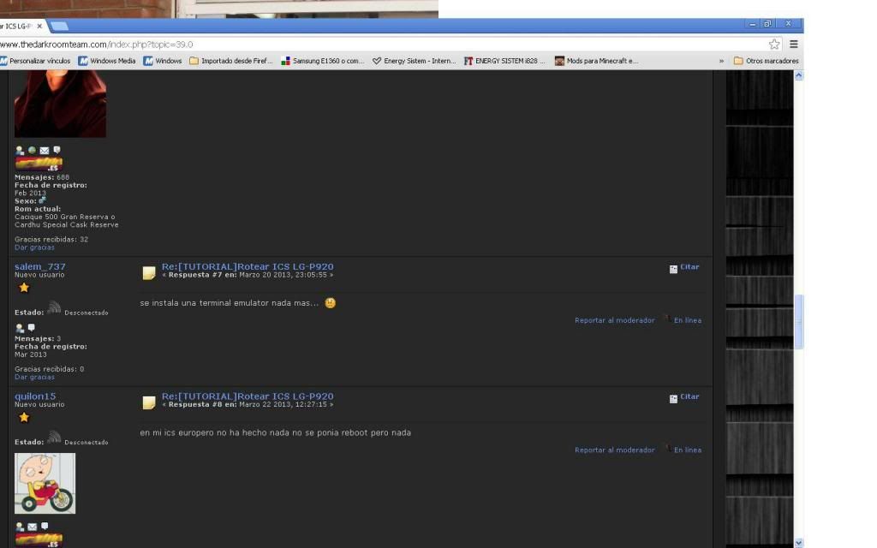The height and width of the screenshot is (548, 877).
Task: Click the note icon beside the Respuesta #8 title
Action: coord(149,402)
